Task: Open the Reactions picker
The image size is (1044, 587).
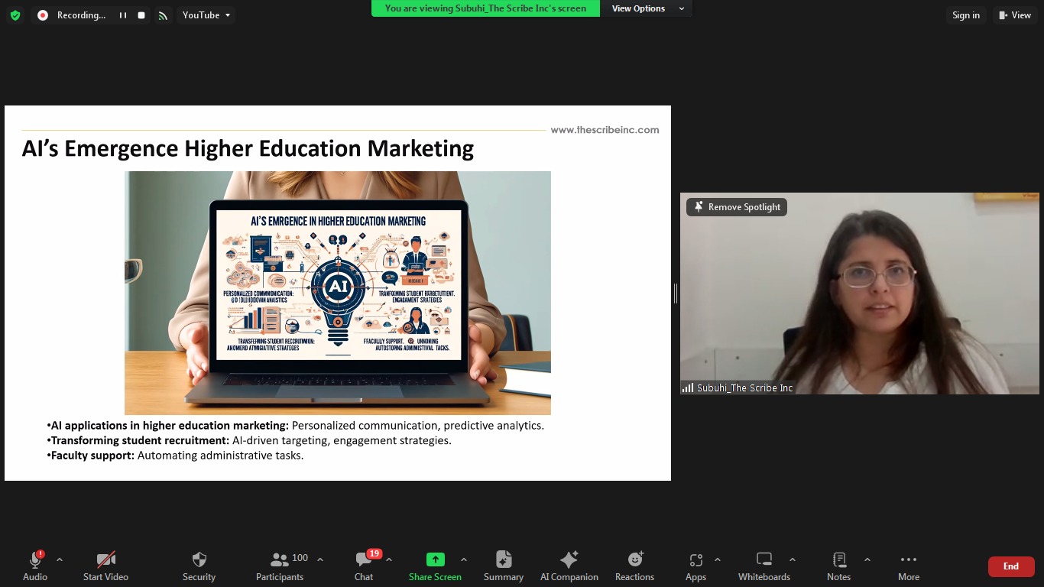Action: (x=634, y=566)
